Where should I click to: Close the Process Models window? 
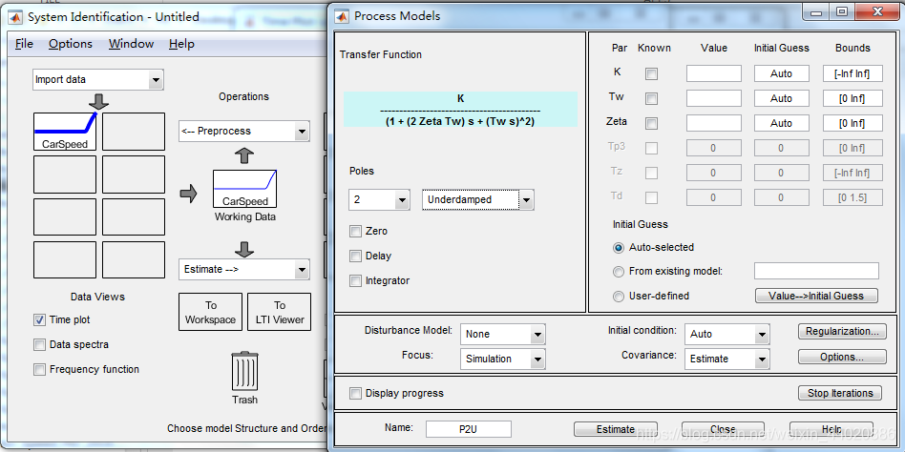877,11
